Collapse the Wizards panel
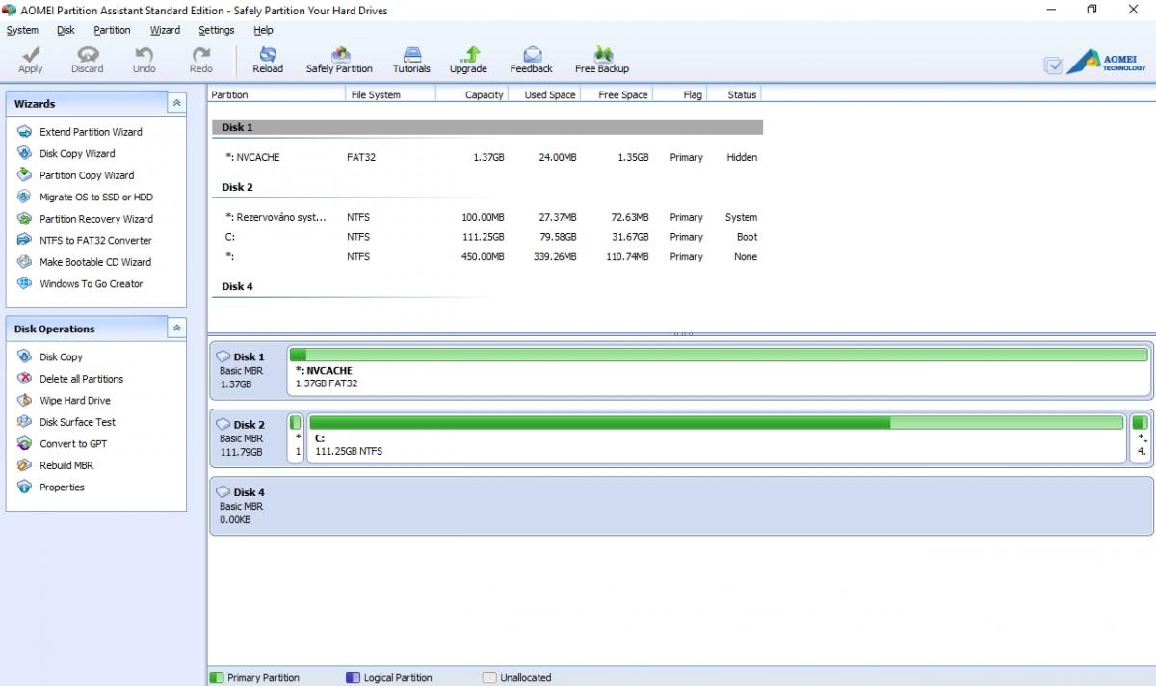Screen dimensions: 1156x686 [x=177, y=103]
